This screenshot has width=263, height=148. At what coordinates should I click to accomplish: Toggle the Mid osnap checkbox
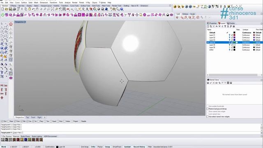[x=21, y=121]
